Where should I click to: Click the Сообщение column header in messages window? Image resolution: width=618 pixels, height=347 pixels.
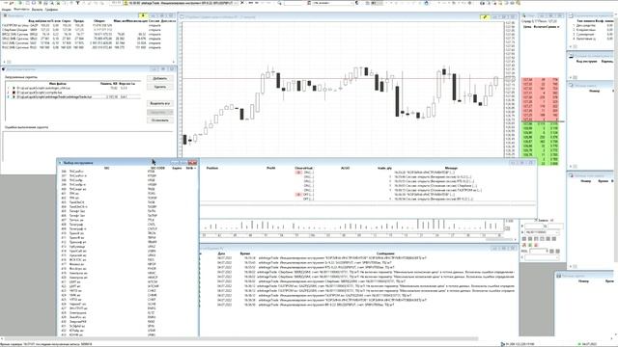385,254
